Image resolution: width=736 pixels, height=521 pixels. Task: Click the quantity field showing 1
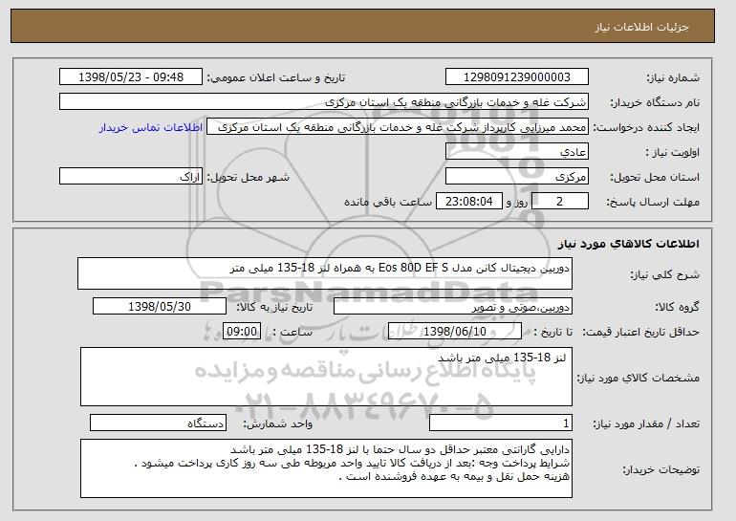(501, 423)
